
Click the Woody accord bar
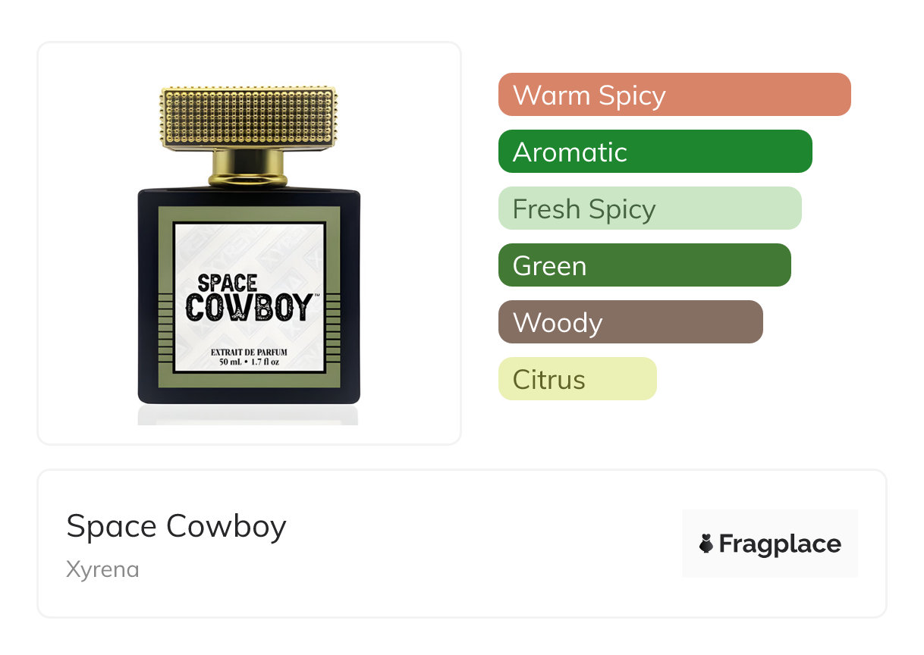pyautogui.click(x=630, y=322)
